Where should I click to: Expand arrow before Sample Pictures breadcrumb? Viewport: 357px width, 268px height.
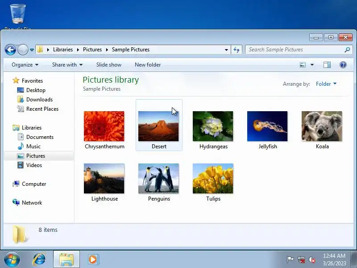click(107, 50)
